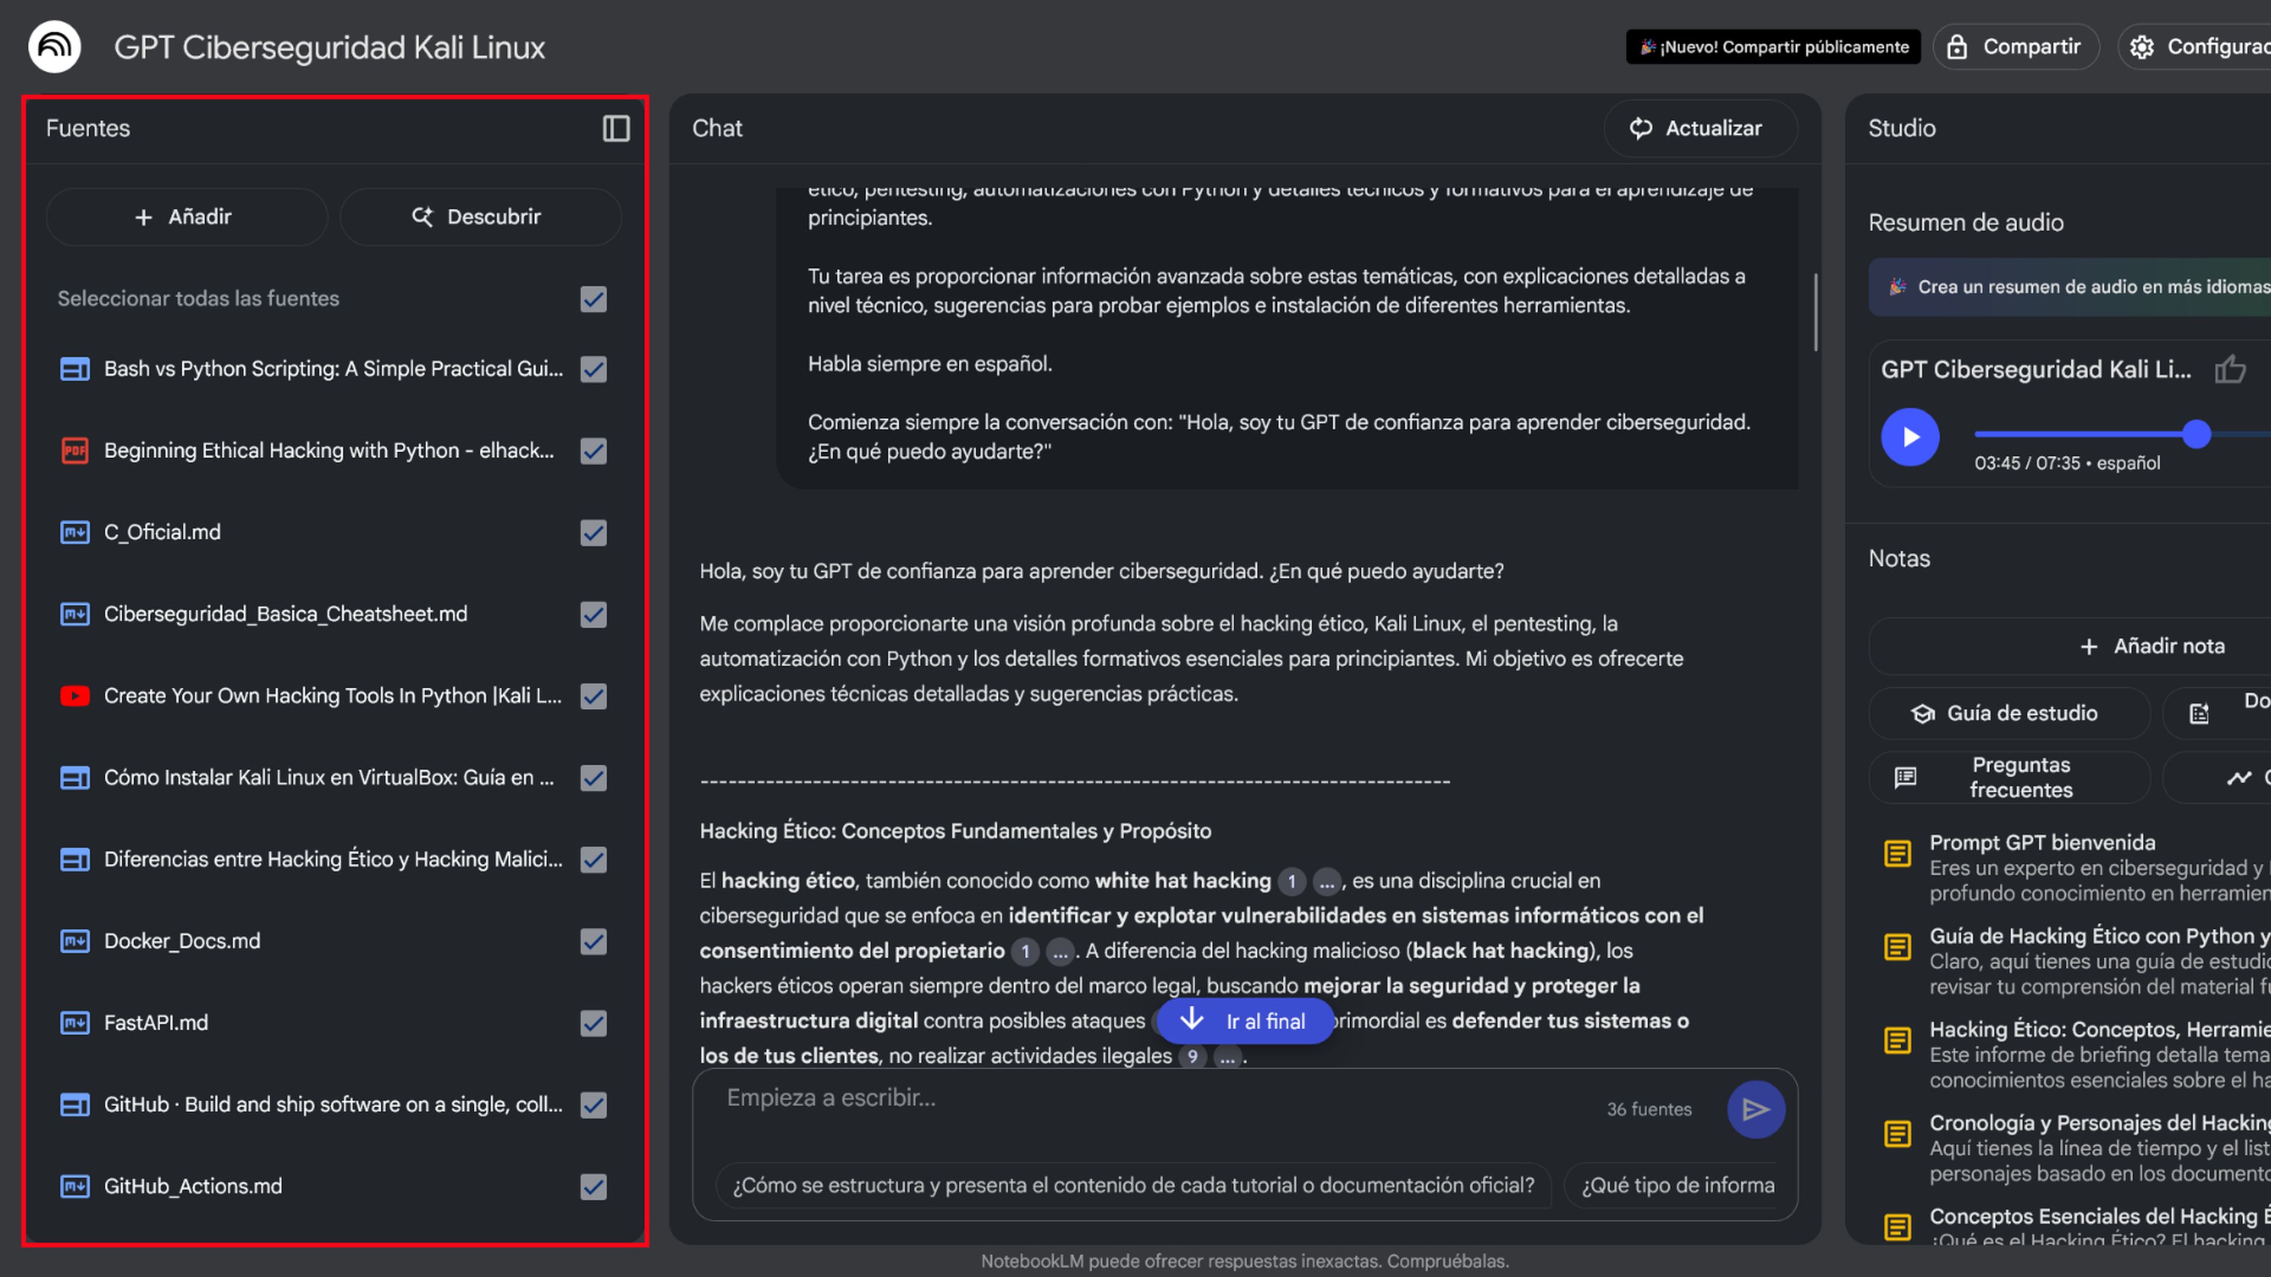The width and height of the screenshot is (2271, 1277).
Task: Collapse the Fuentes panel with its icon
Action: coord(616,129)
